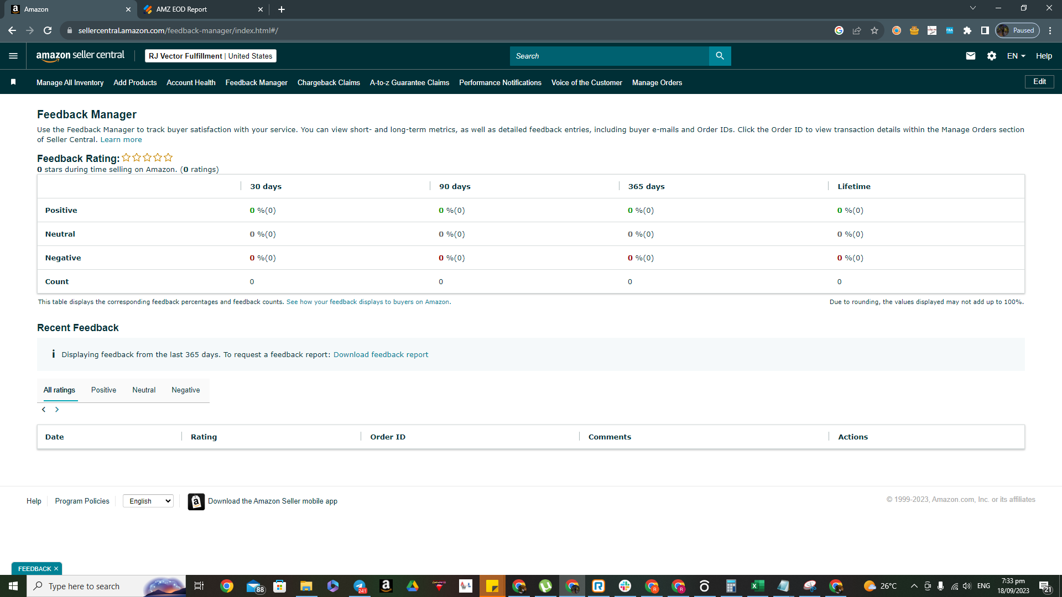The width and height of the screenshot is (1062, 597).
Task: Switch to the AMZ EOD Report tab
Action: click(202, 9)
